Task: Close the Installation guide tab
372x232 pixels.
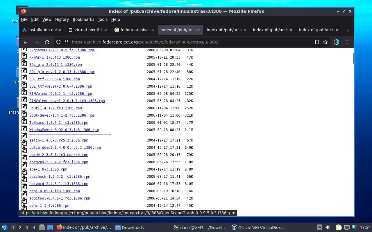Action: point(60,30)
